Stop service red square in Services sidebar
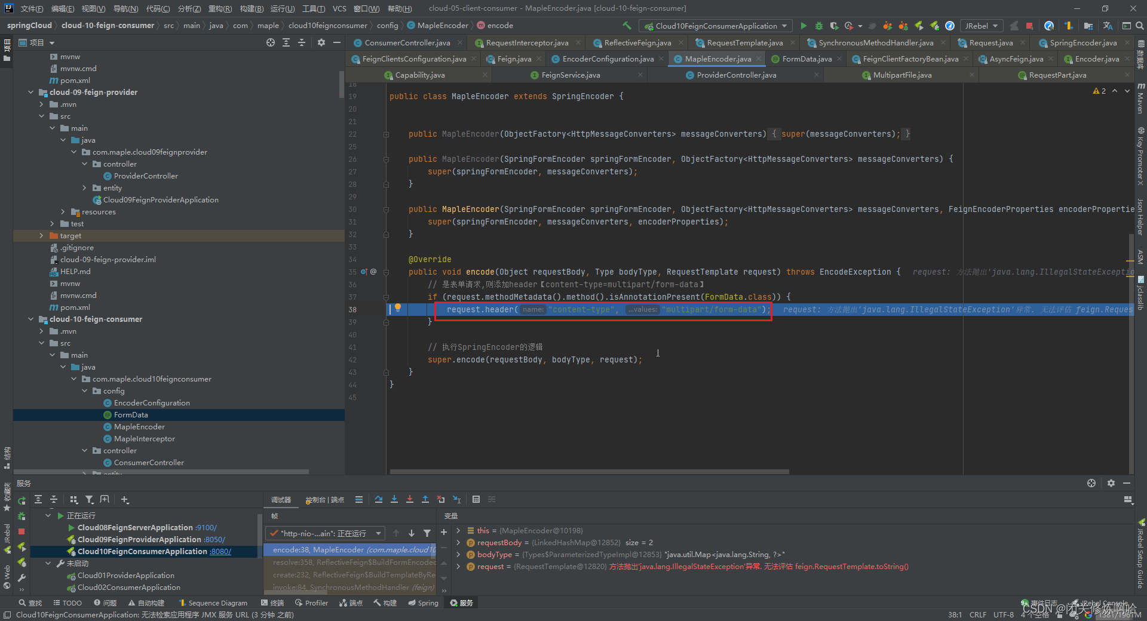The image size is (1147, 621). [x=22, y=531]
